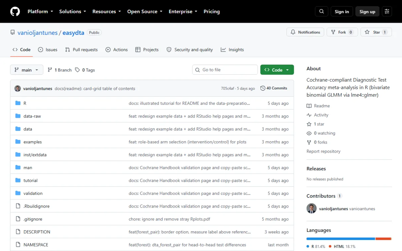
Task: Click the DESCRIPTION file icon
Action: [18, 232]
